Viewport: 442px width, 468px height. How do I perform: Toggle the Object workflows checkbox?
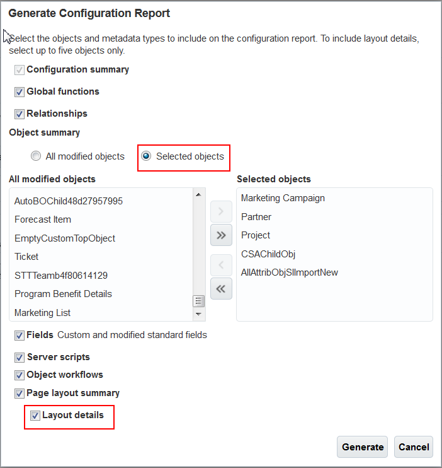tap(20, 375)
